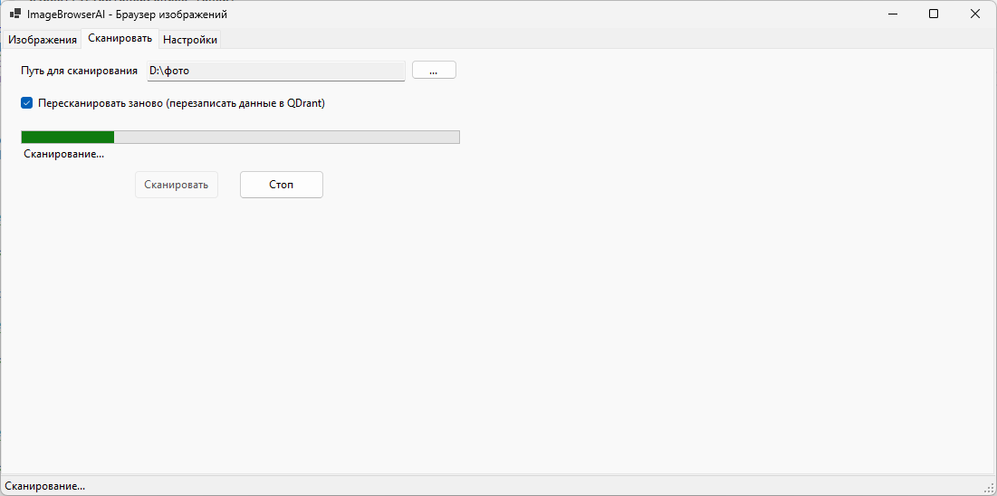Minimize the ImageBrowserAI window

tap(892, 14)
